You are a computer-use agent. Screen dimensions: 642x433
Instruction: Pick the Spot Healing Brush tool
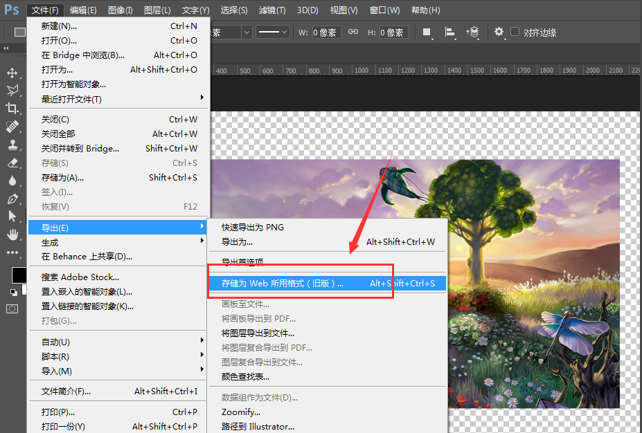[x=13, y=127]
